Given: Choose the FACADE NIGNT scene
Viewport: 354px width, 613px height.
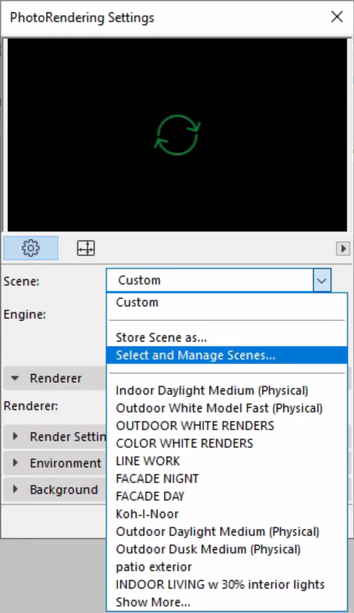Looking at the screenshot, I should (x=227, y=478).
